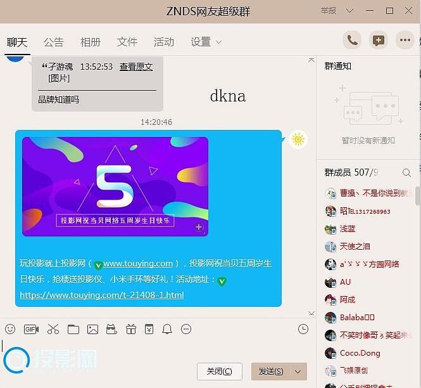Open the 文件 files tab
This screenshot has width=421, height=388.
[127, 42]
